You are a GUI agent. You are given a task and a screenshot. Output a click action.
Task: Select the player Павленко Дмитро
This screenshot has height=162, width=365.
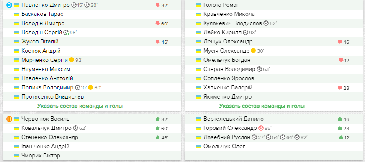click(45, 5)
